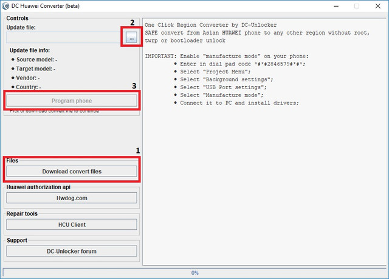Screen dimensions: 389x279
Task: Click the 'Target model: -' text
Action: [x=36, y=69]
